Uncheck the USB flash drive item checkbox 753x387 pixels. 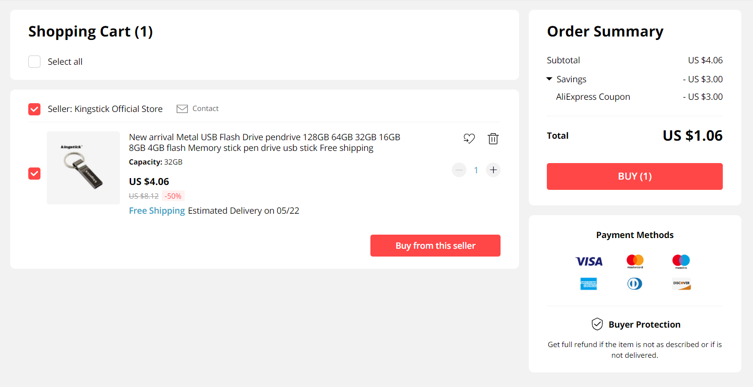click(34, 173)
